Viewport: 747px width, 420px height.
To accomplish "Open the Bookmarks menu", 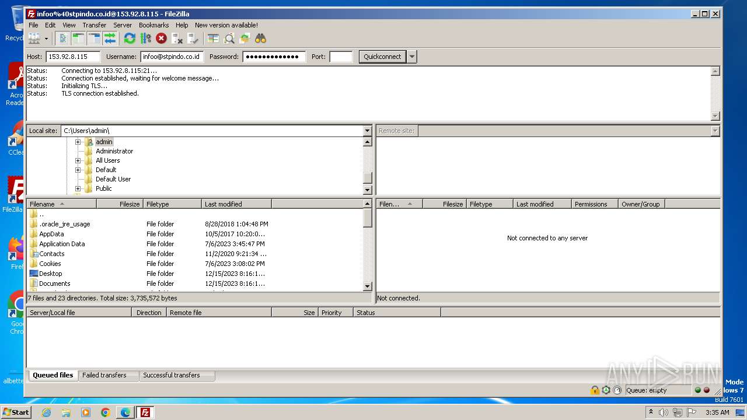I will click(x=153, y=25).
